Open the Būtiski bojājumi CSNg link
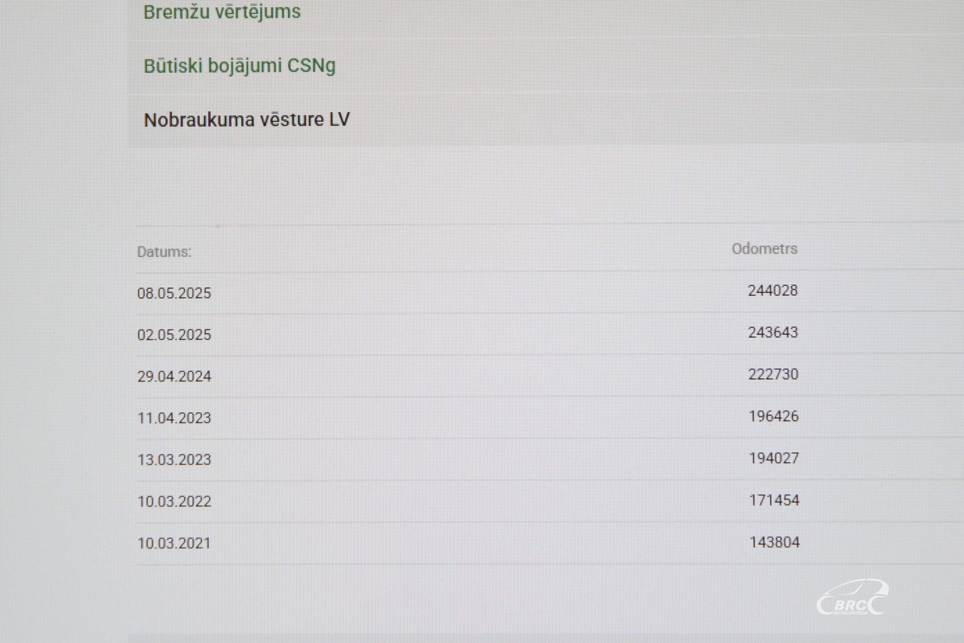Viewport: 964px width, 643px height. (239, 66)
